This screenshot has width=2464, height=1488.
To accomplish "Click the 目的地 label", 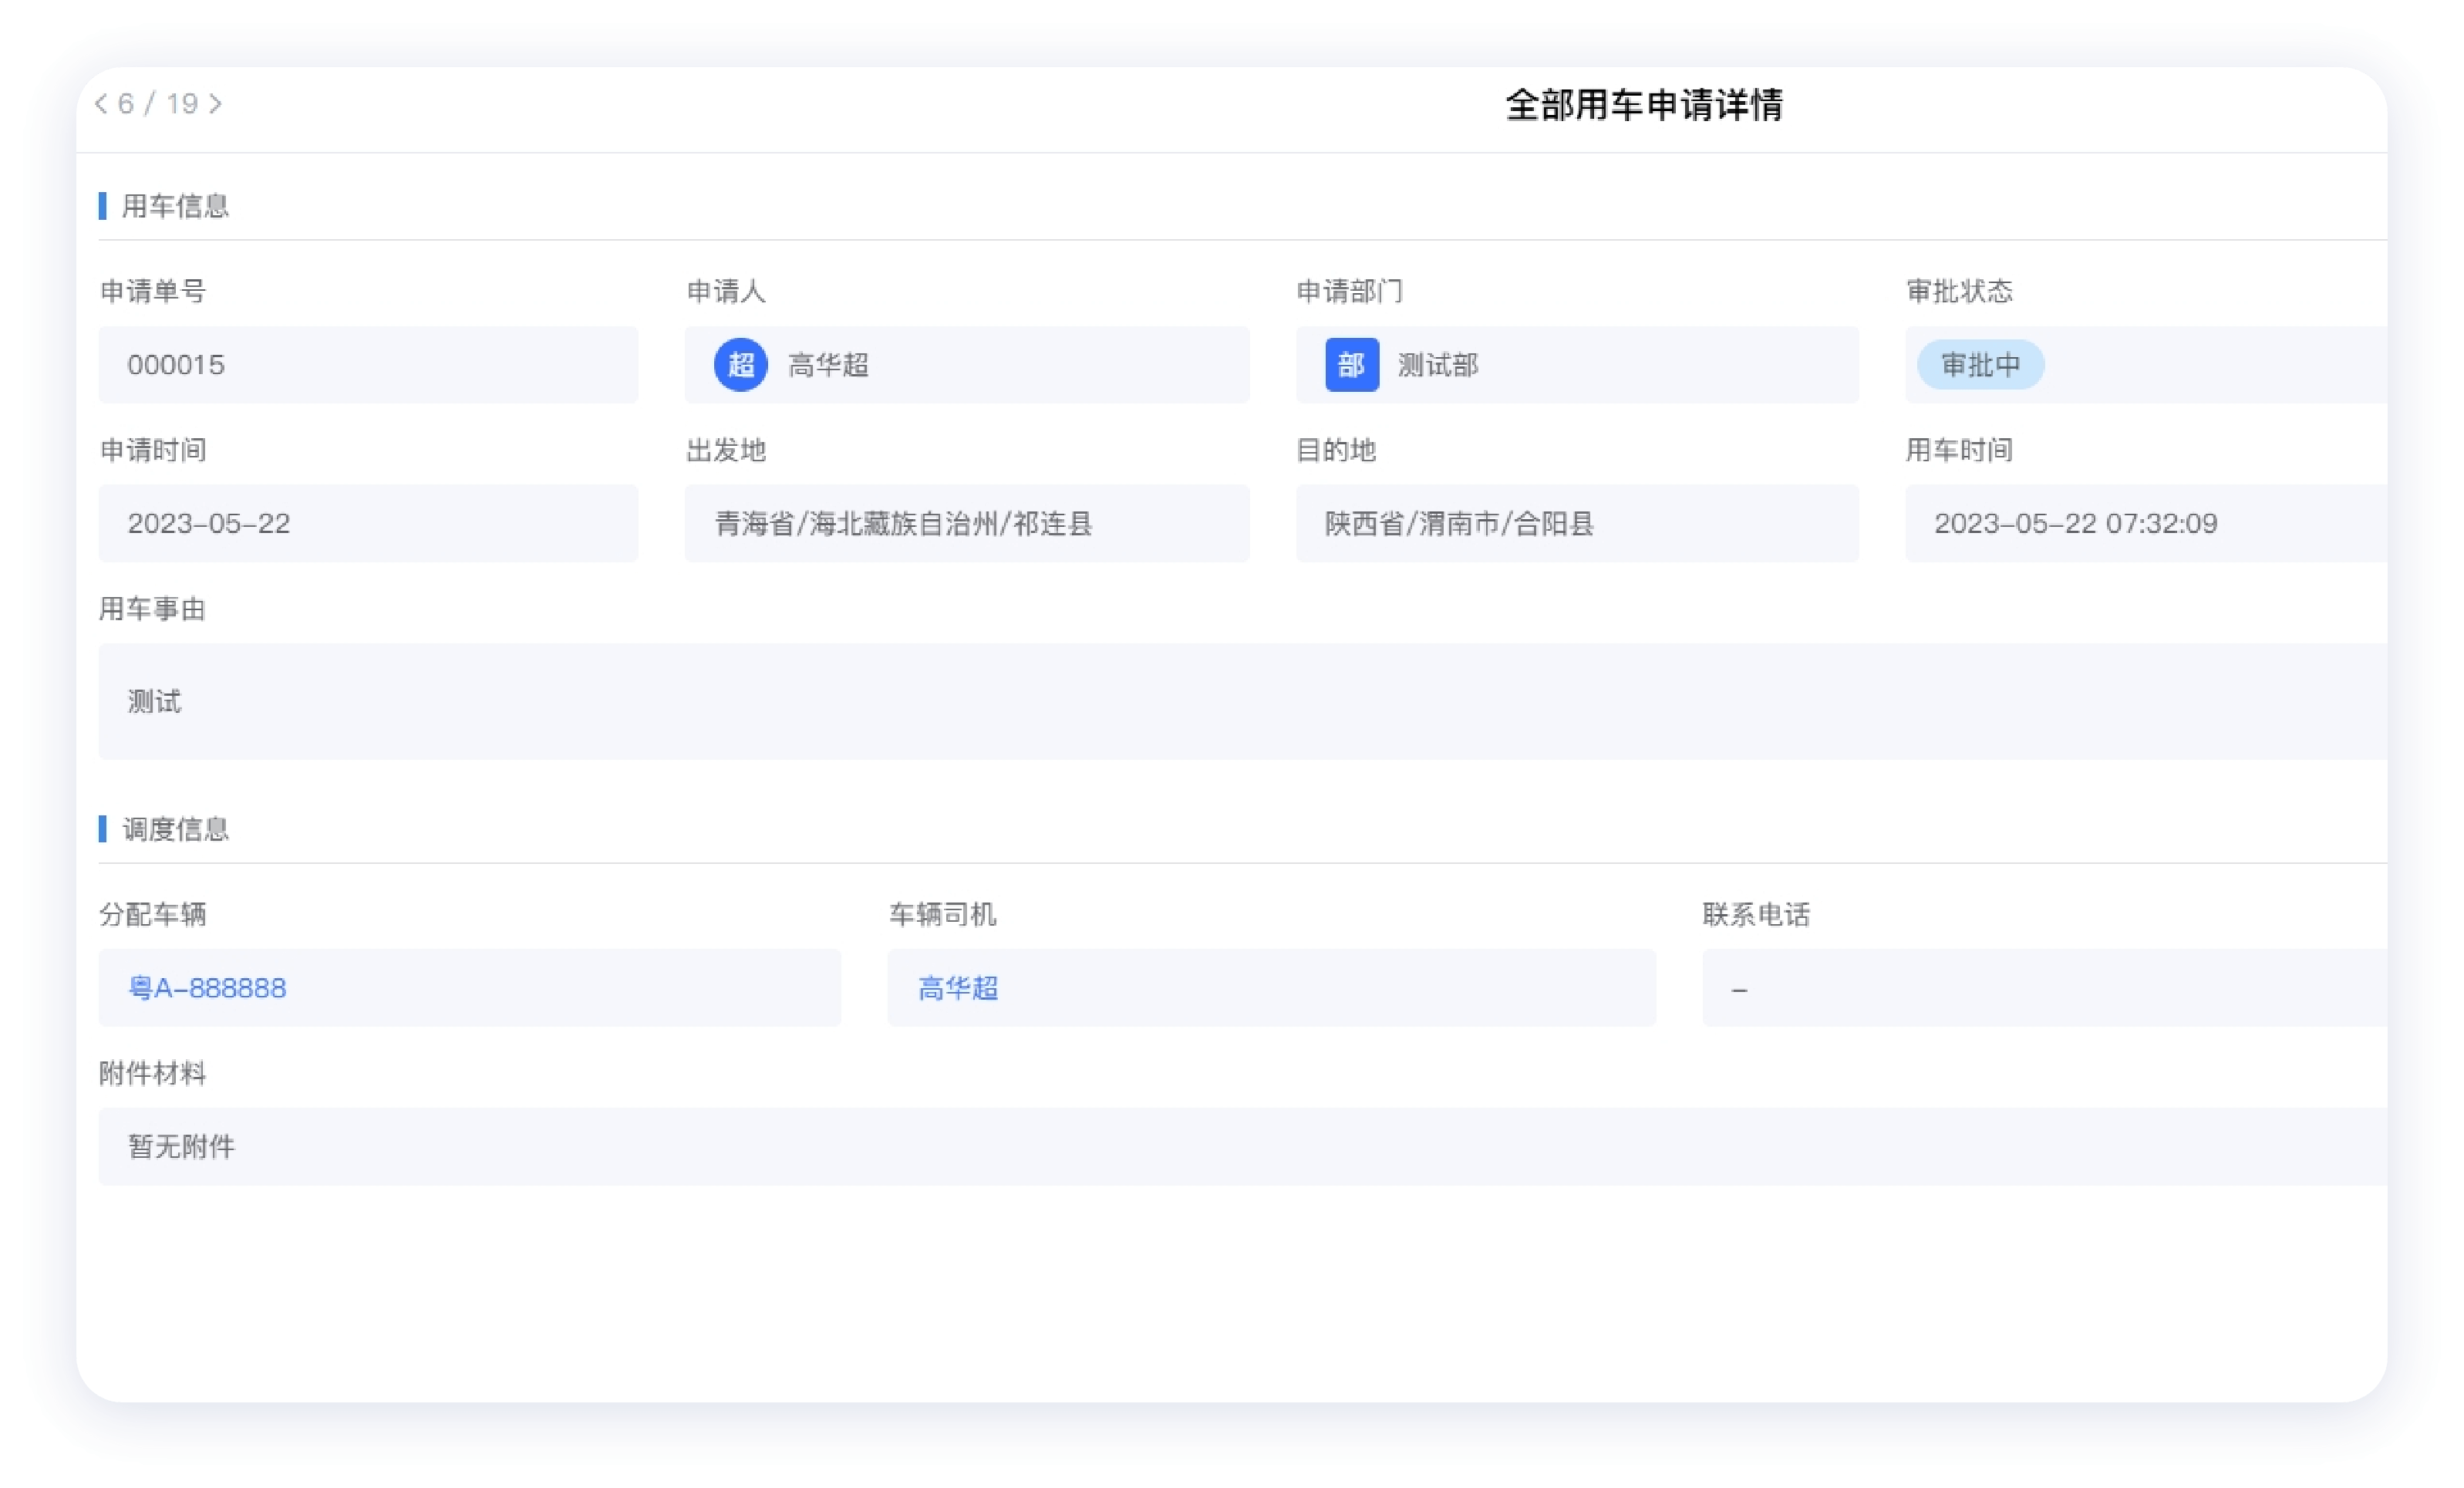I will click(x=1336, y=450).
